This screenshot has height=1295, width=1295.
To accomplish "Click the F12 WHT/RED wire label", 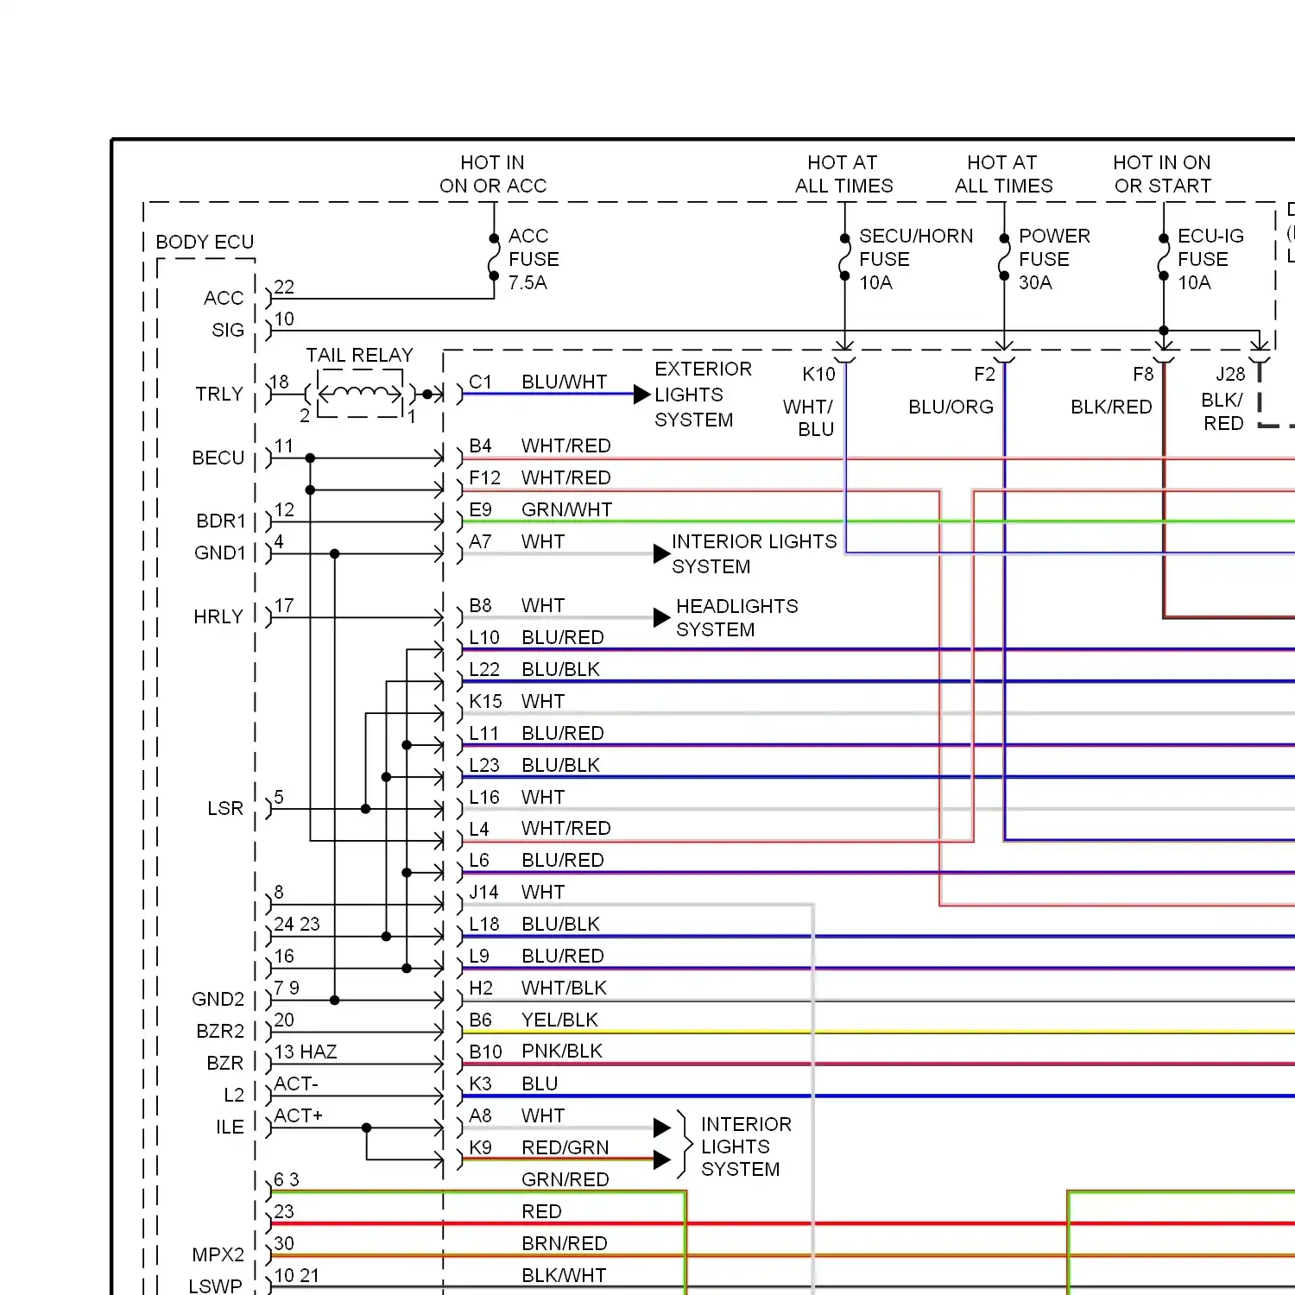I will click(x=540, y=478).
